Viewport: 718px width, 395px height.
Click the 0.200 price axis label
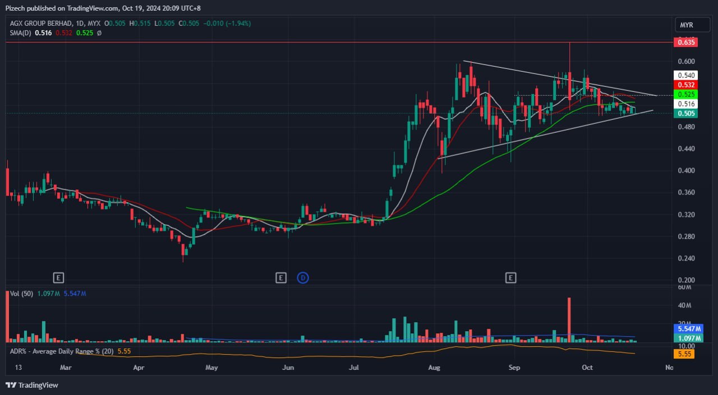(687, 280)
